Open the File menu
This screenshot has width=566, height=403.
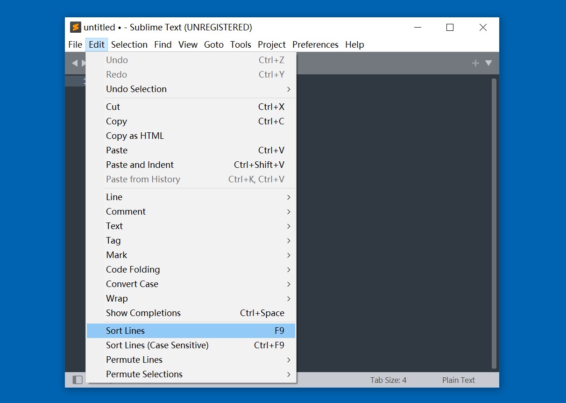pyautogui.click(x=75, y=44)
